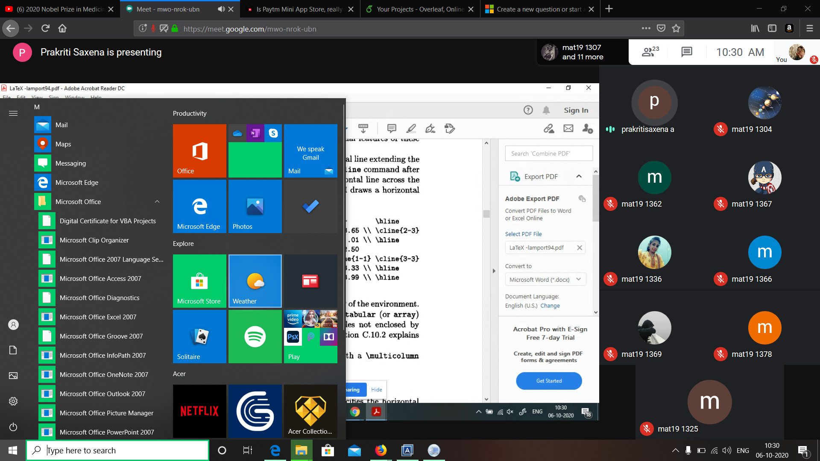Click the Firefox address bar URL
Image resolution: width=820 pixels, height=461 pixels.
click(250, 29)
